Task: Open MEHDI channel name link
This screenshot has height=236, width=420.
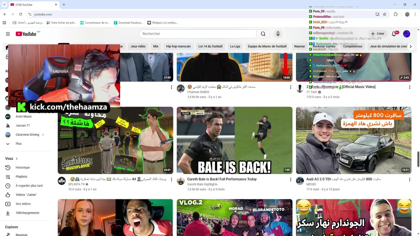Action: (311, 185)
